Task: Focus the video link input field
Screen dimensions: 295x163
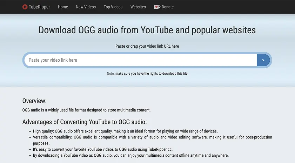Action: point(140,60)
